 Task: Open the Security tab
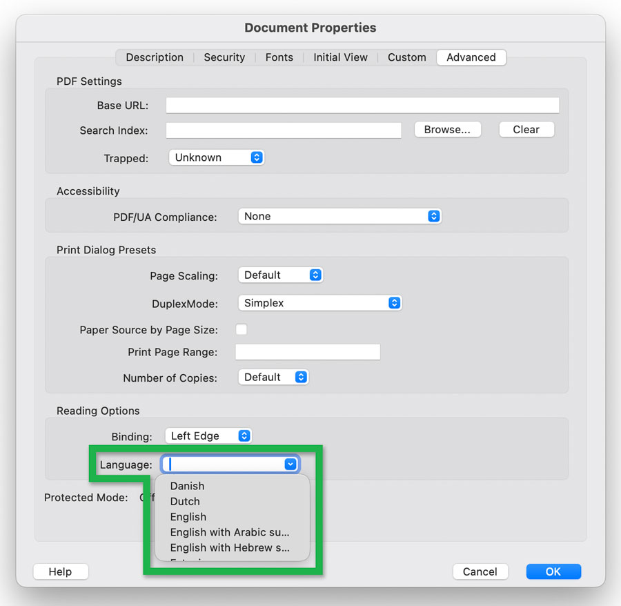click(x=224, y=57)
